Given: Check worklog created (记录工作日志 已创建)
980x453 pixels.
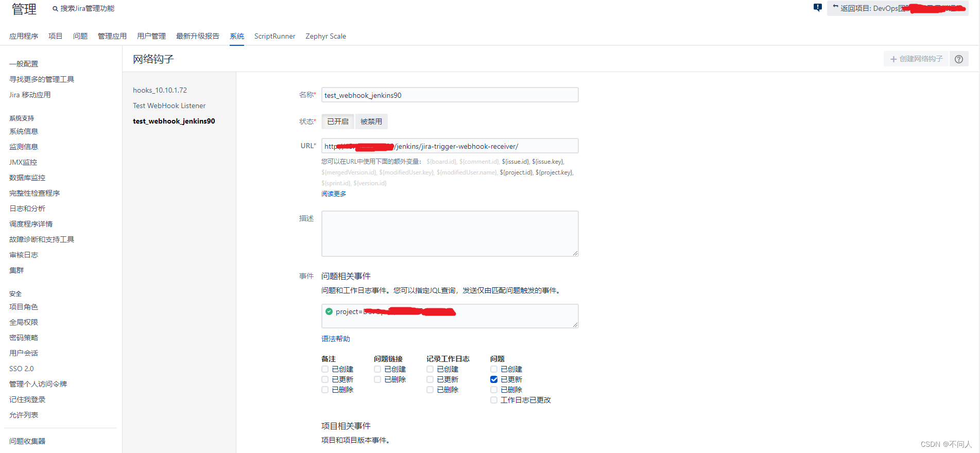Looking at the screenshot, I should [x=430, y=369].
